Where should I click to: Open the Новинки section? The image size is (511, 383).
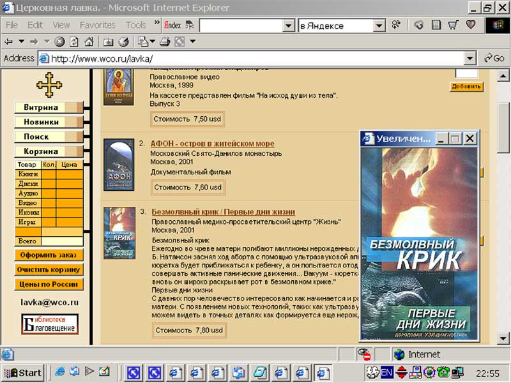point(49,122)
